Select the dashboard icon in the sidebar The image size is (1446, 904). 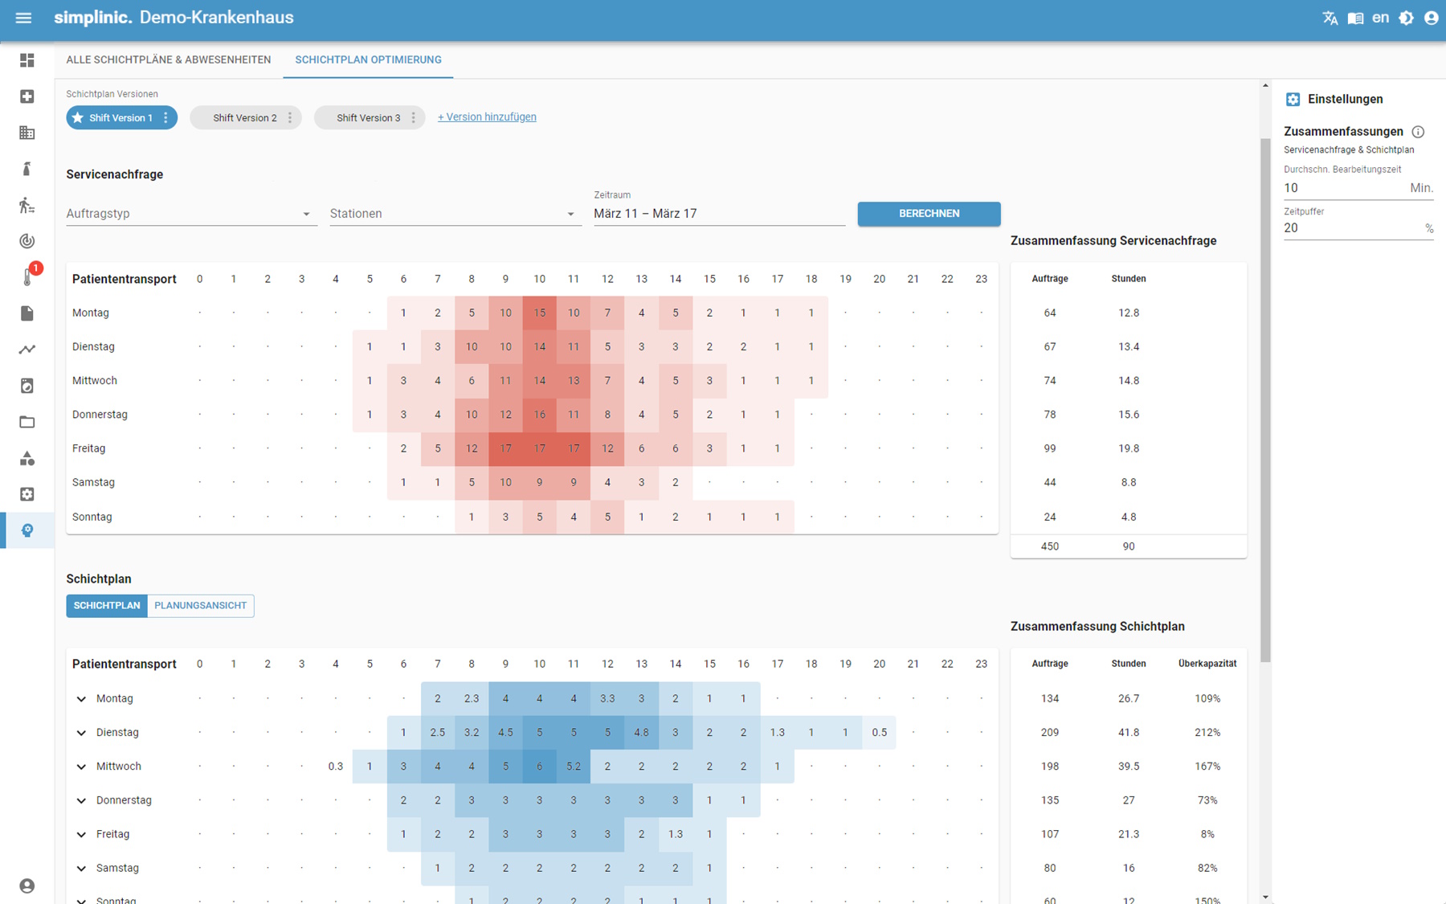point(27,60)
